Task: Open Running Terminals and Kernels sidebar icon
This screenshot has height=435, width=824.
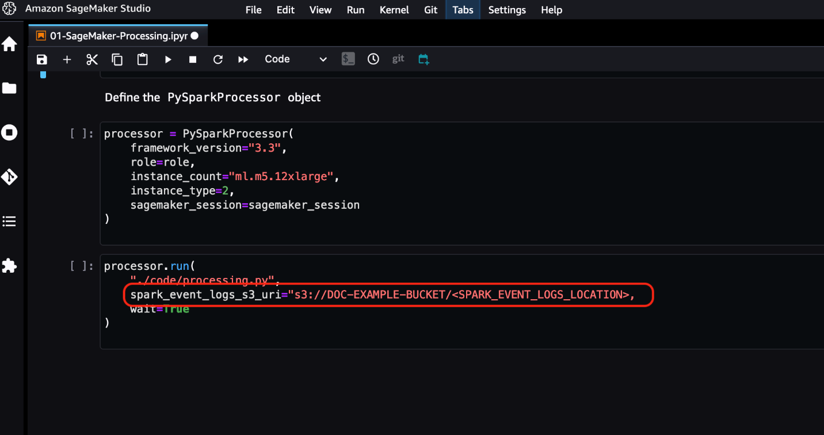Action: pyautogui.click(x=9, y=133)
